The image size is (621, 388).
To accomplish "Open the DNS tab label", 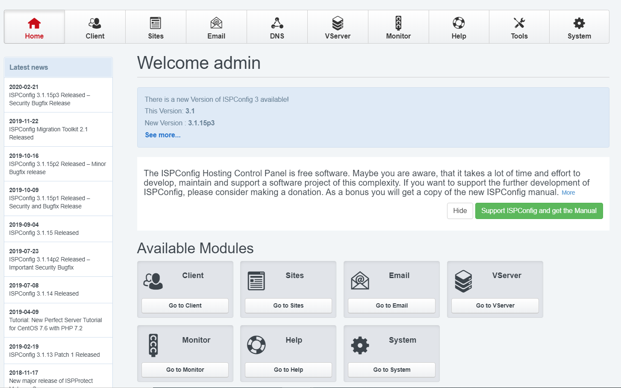I will pos(277,36).
